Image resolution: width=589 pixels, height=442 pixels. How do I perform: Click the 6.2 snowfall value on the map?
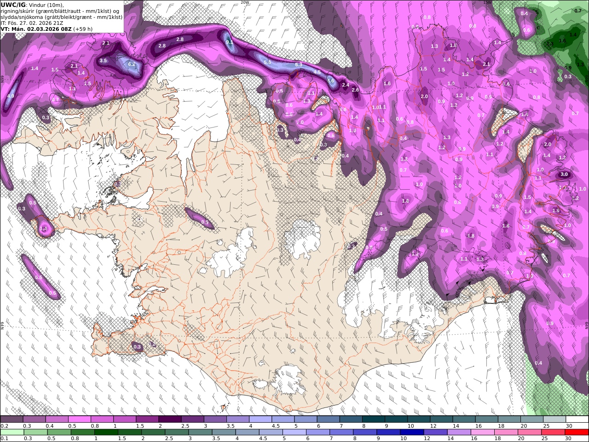[132, 64]
